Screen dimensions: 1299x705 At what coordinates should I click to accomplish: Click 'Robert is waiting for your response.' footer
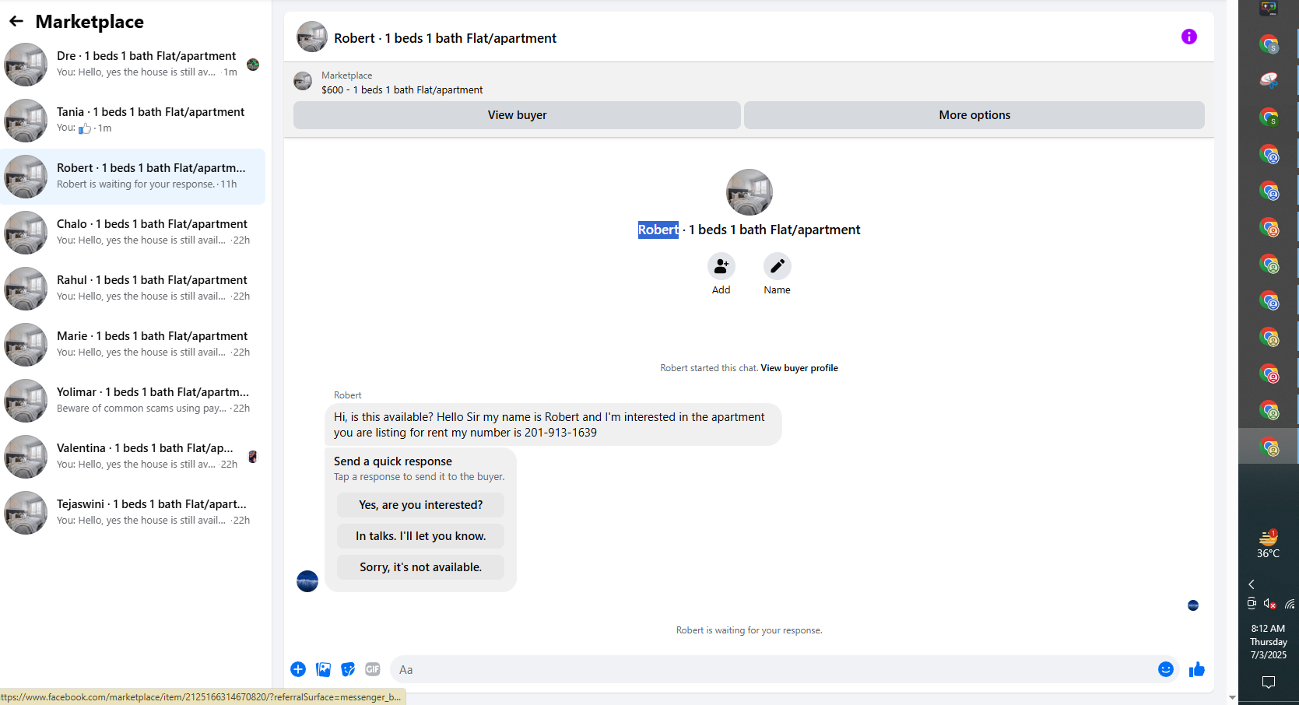749,630
